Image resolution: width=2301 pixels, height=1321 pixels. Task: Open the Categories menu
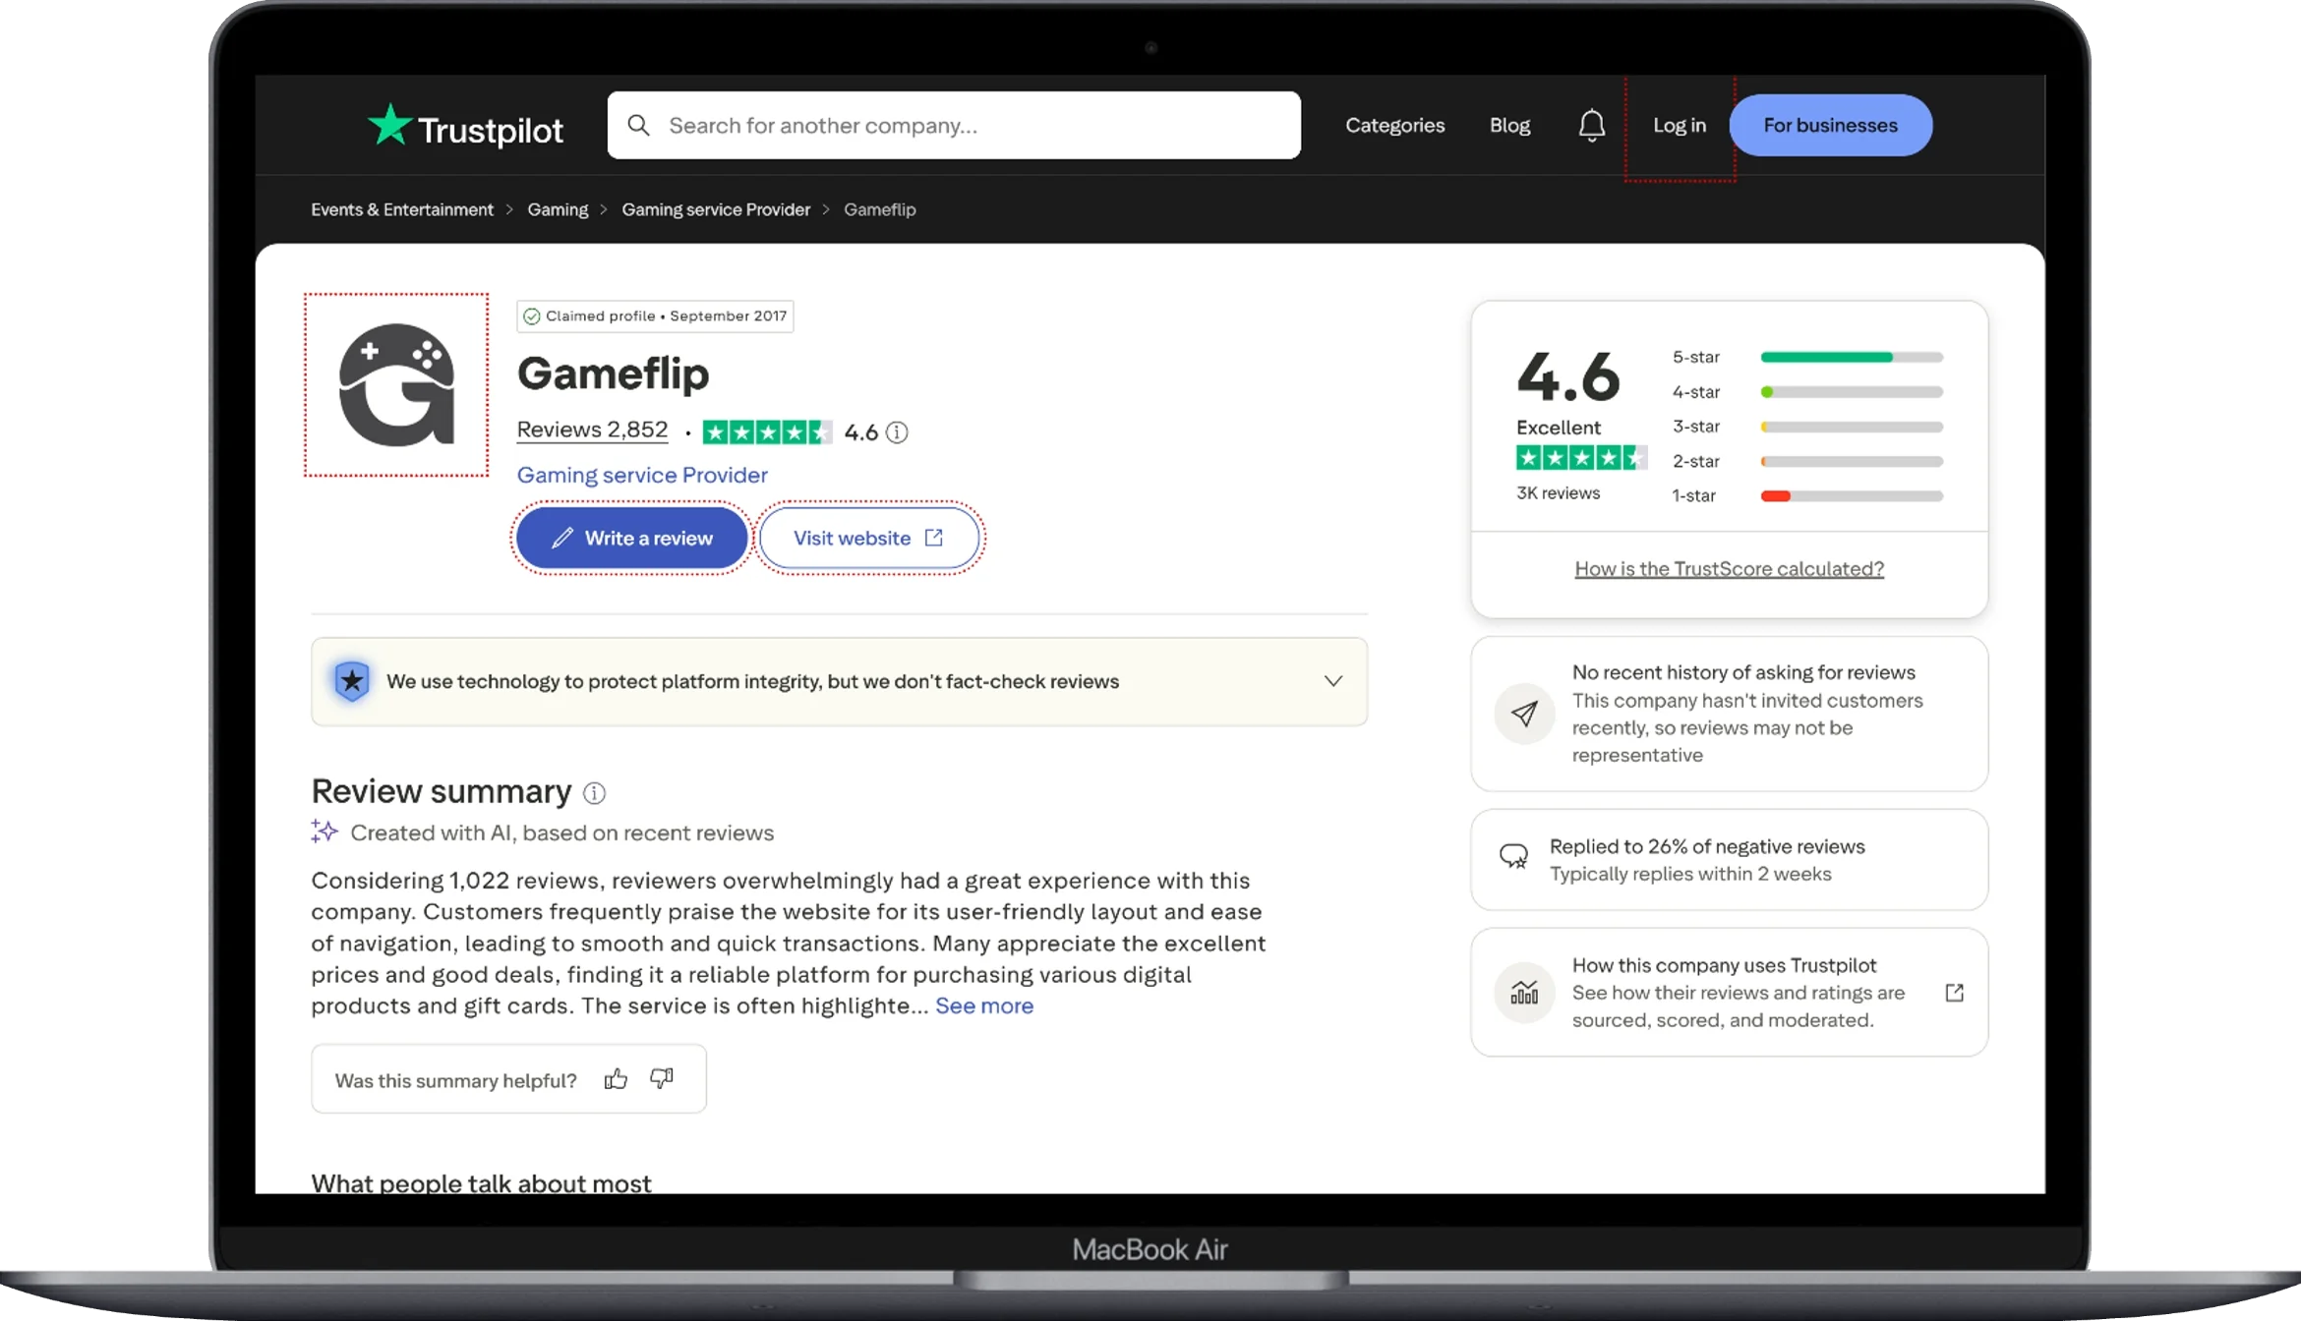click(x=1394, y=125)
